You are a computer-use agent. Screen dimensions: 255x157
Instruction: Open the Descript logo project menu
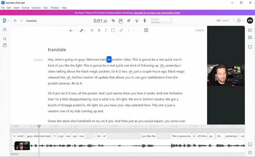[6, 21]
